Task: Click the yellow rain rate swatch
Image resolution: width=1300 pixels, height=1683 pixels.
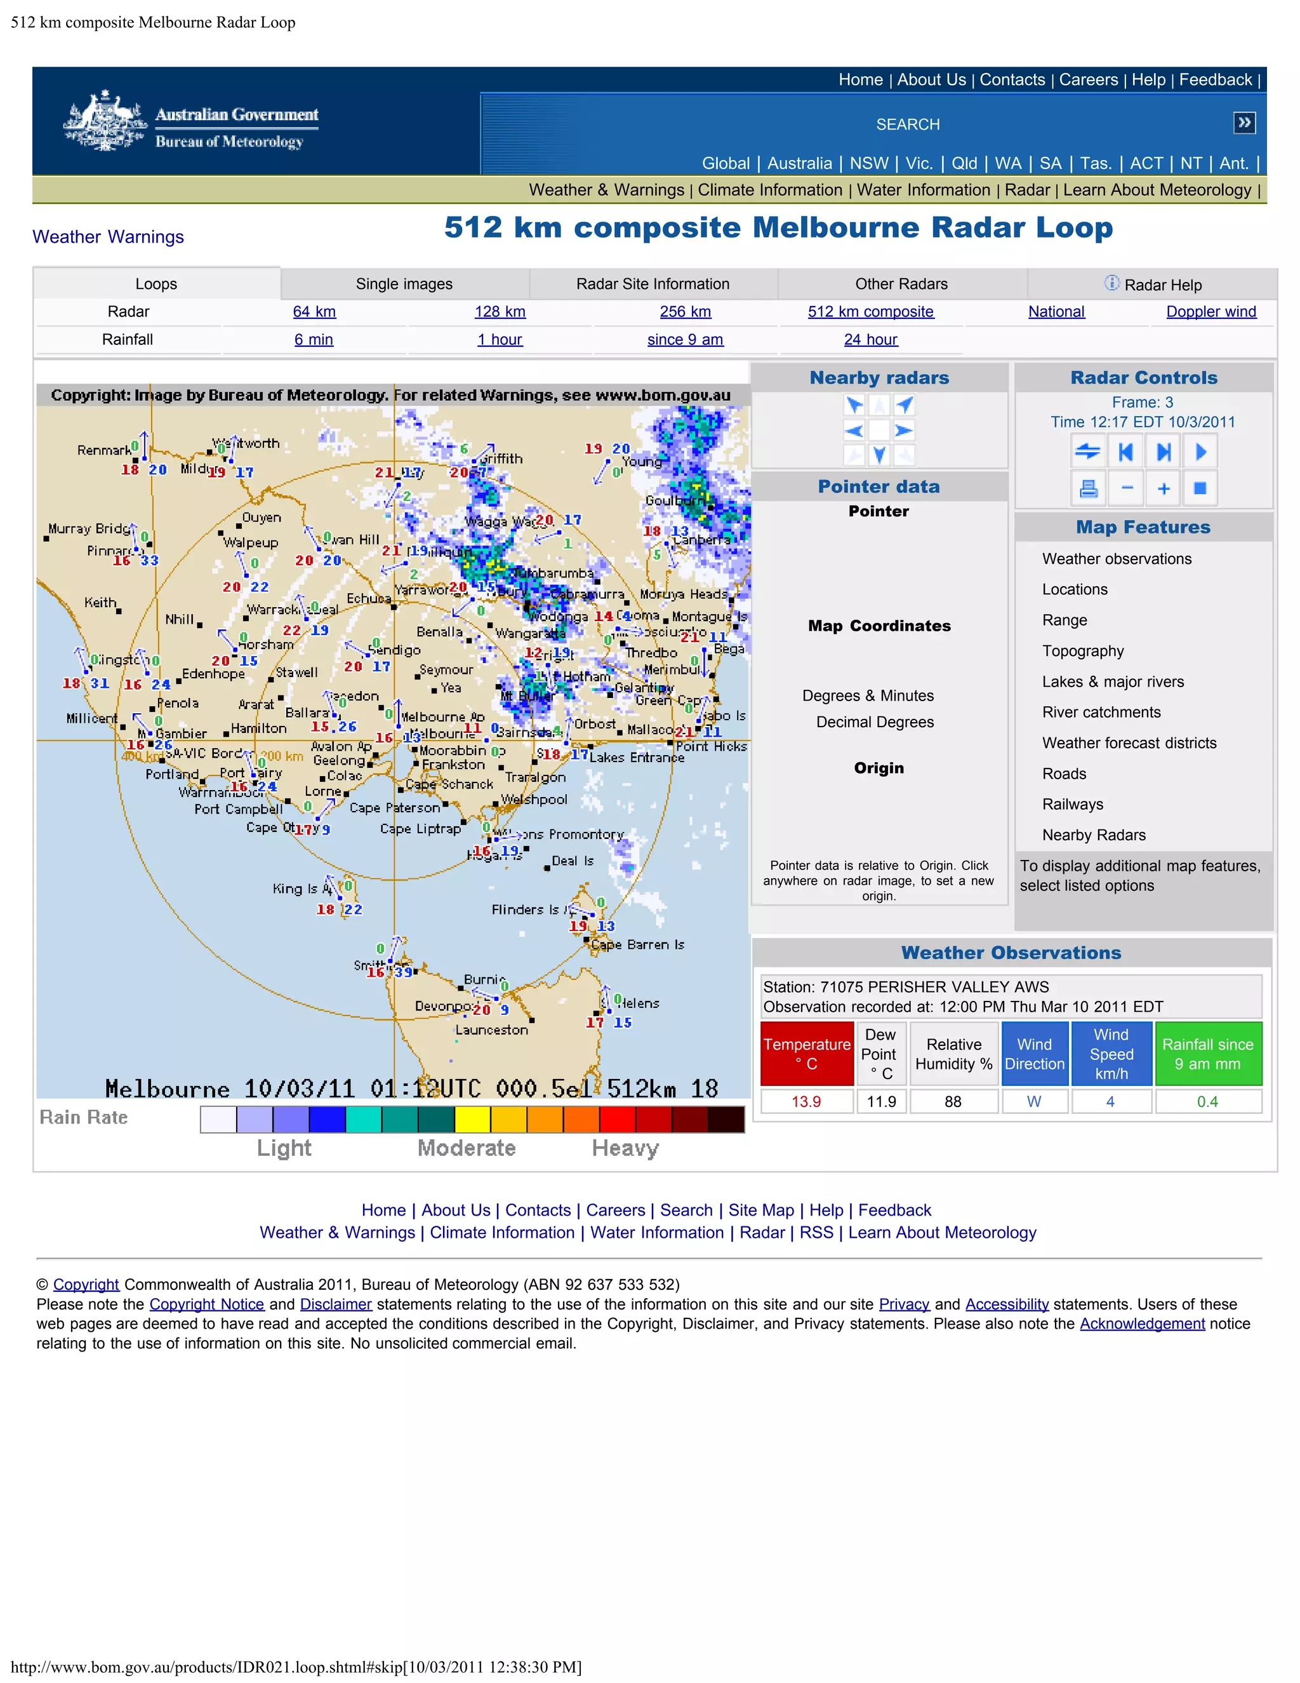Action: pyautogui.click(x=472, y=1120)
